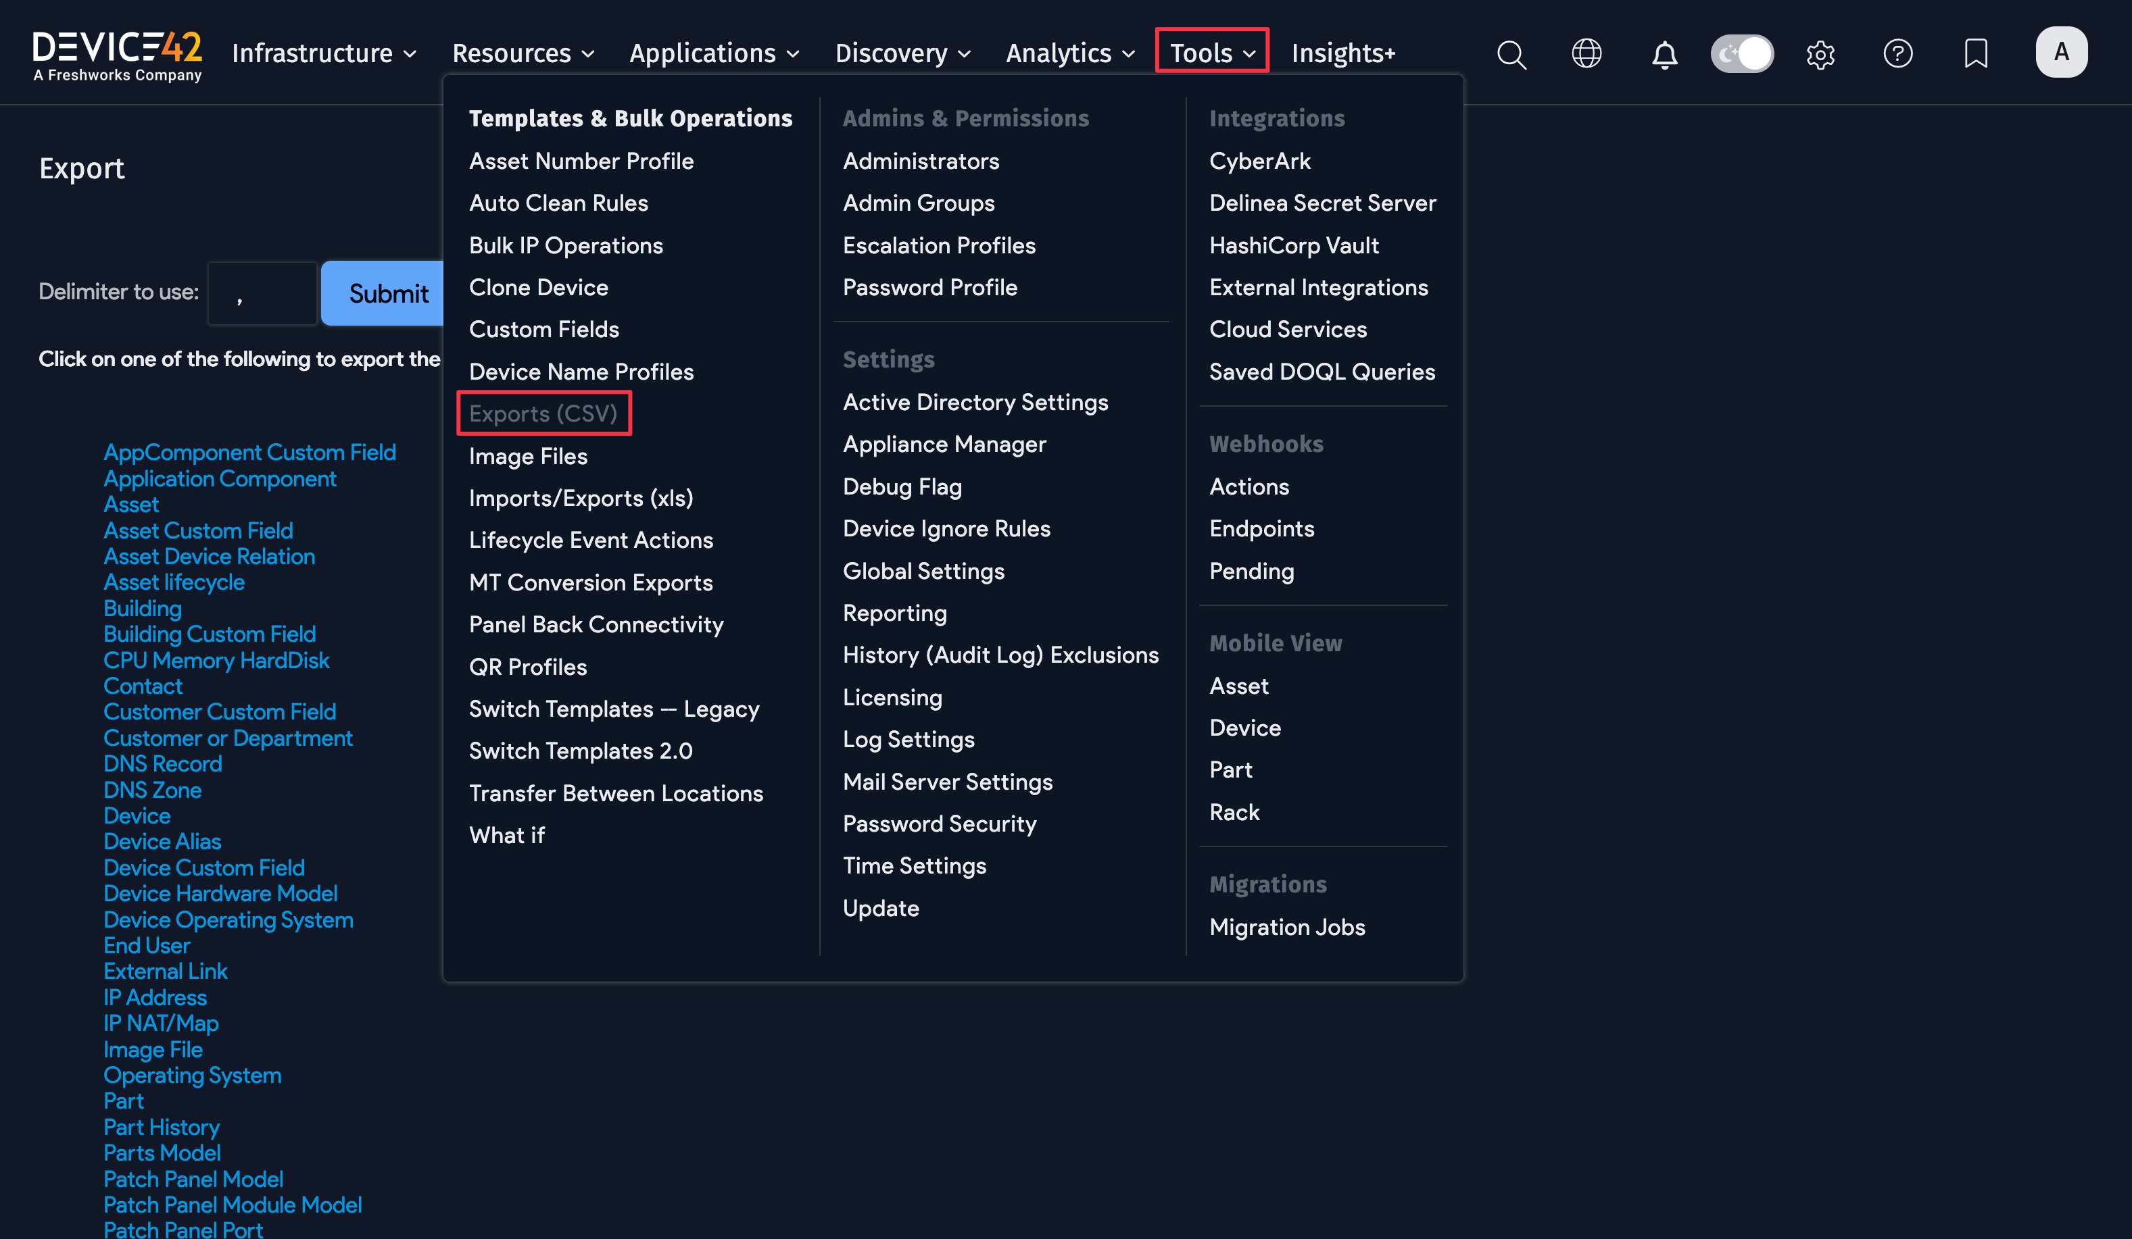Screen dimensions: 2132x1239
Task: Open the notifications bell
Action: pos(1664,53)
